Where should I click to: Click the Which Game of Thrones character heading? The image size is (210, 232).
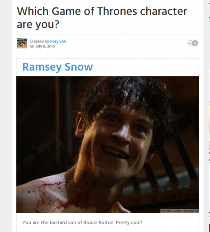[x=102, y=18]
